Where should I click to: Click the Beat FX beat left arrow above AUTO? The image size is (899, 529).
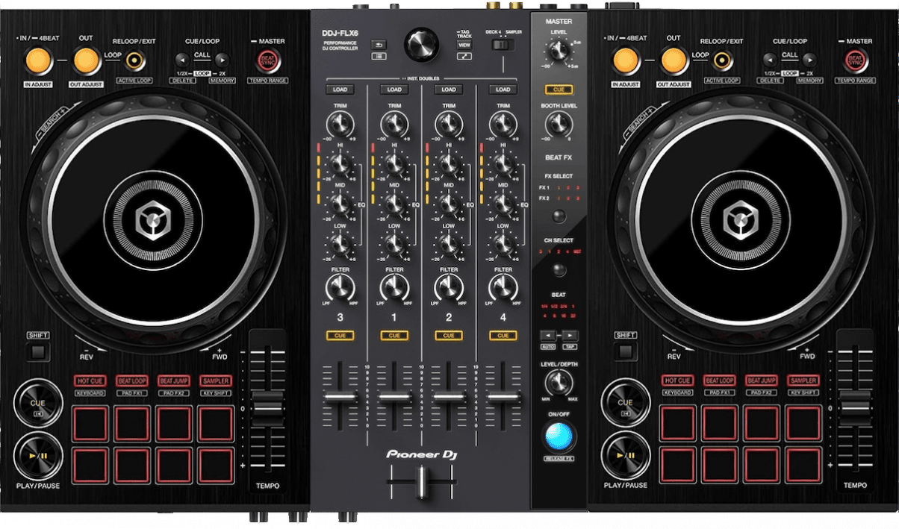(549, 336)
